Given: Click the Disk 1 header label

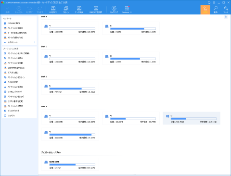Looking at the screenshot, I should point(44,47).
